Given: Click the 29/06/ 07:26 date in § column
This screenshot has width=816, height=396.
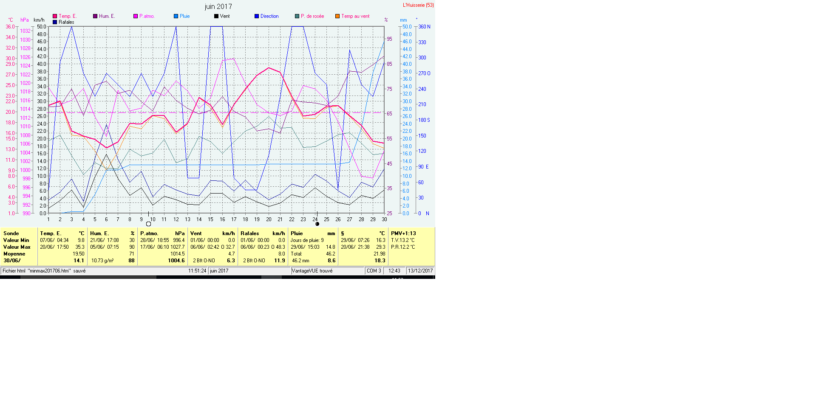Looking at the screenshot, I should [x=355, y=240].
